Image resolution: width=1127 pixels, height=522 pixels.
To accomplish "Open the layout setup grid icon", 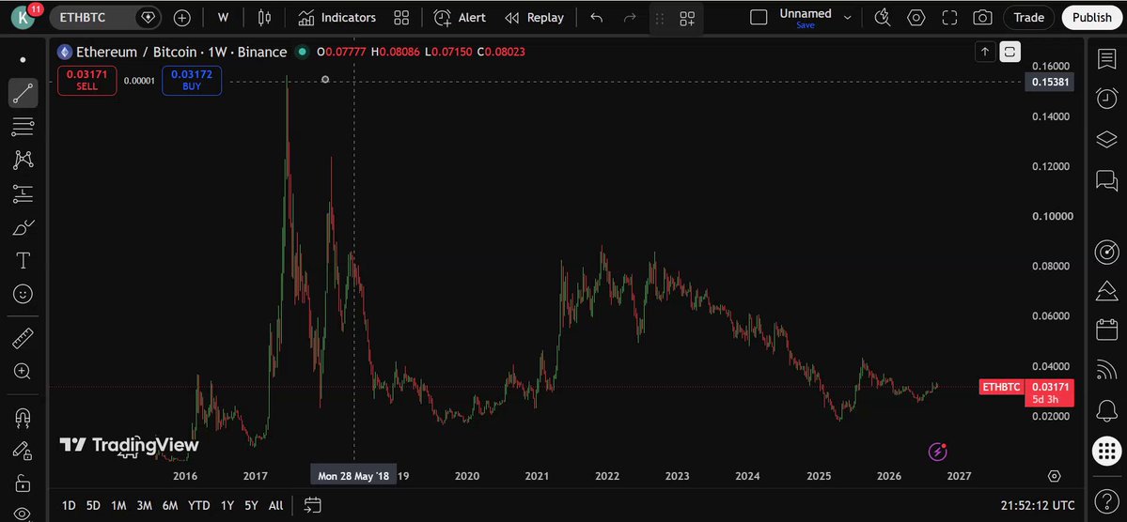I will tap(687, 19).
